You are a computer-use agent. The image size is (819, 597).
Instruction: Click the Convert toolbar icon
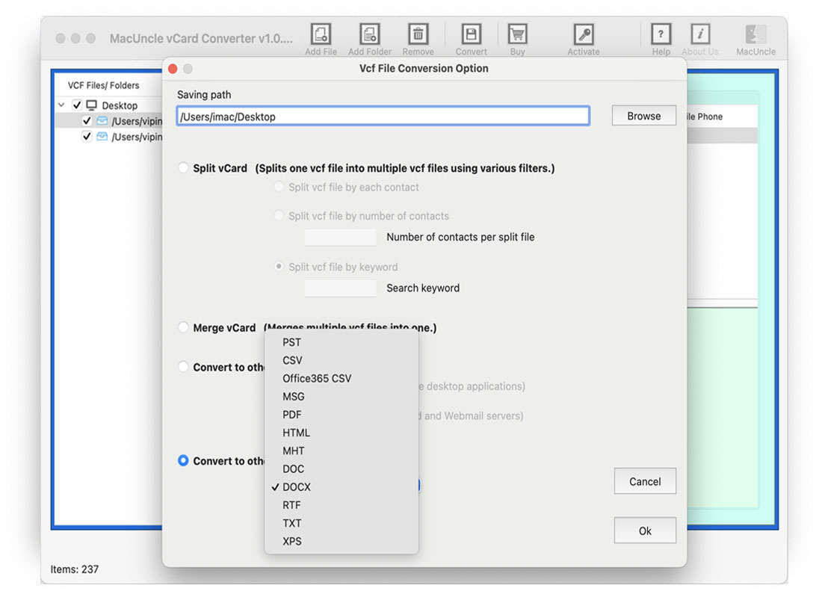(471, 34)
